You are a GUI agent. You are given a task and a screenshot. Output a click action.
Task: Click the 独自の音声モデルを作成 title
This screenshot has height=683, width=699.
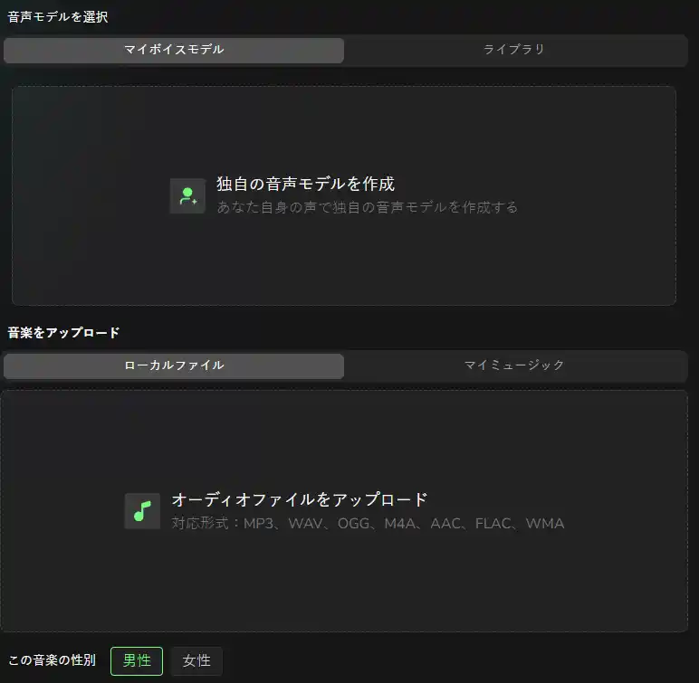(305, 184)
